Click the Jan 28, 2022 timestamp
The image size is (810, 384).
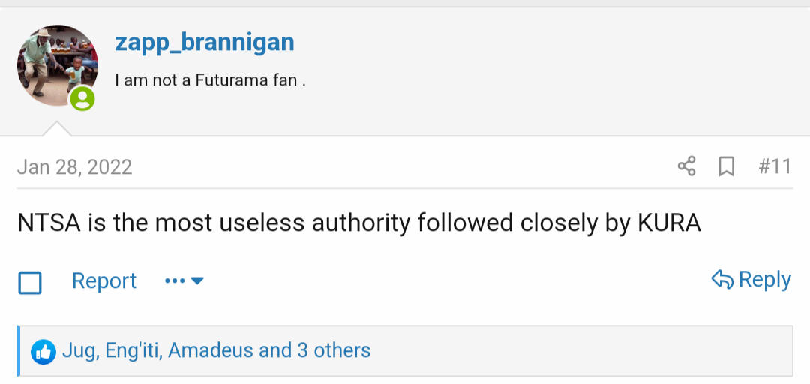coord(75,167)
